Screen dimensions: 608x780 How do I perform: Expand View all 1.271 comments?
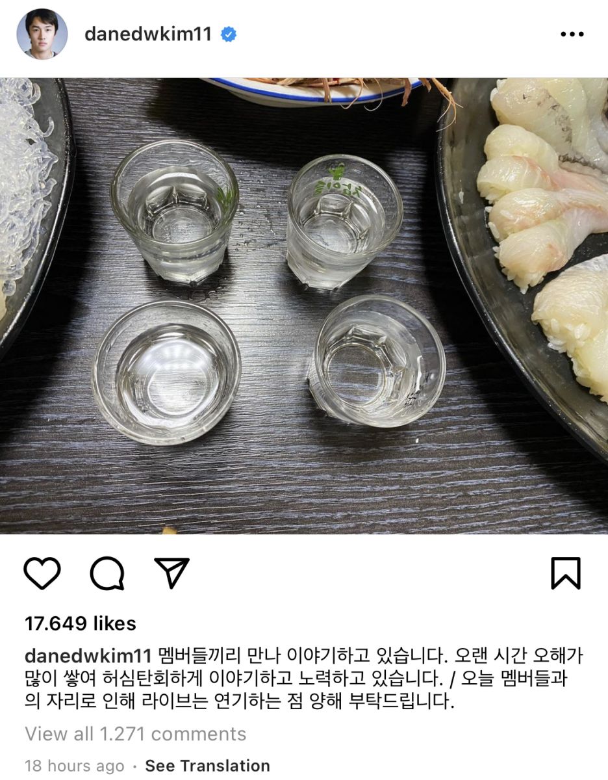pos(136,734)
